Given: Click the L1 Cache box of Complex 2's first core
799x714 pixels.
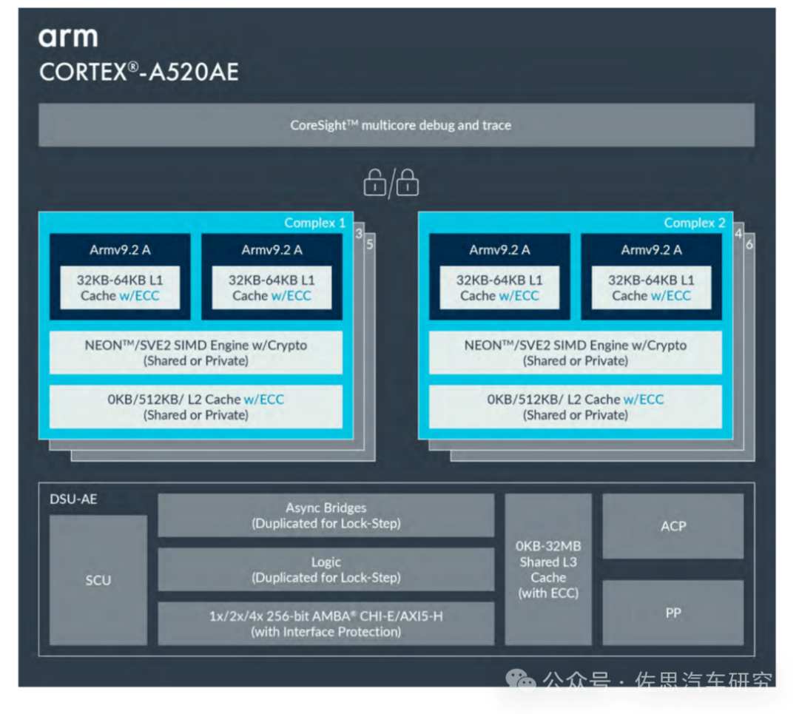Looking at the screenshot, I should (500, 287).
